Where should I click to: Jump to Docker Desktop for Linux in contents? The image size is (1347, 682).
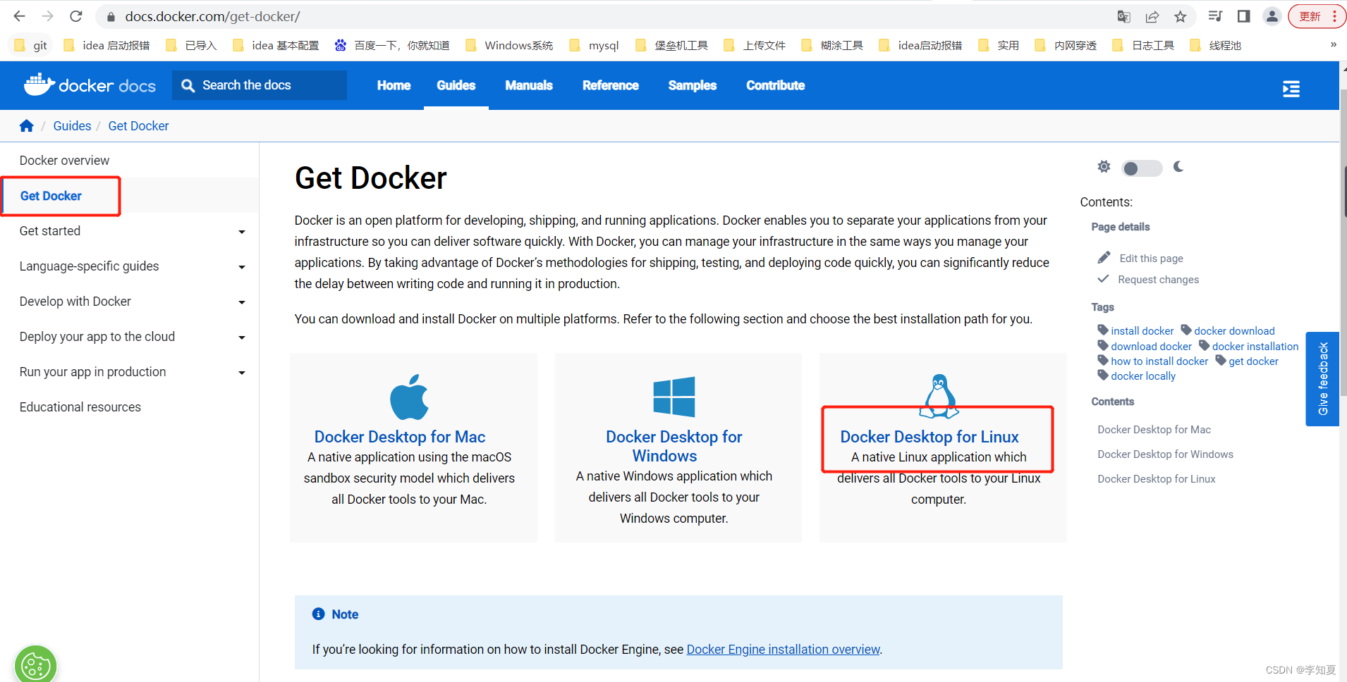(1156, 479)
